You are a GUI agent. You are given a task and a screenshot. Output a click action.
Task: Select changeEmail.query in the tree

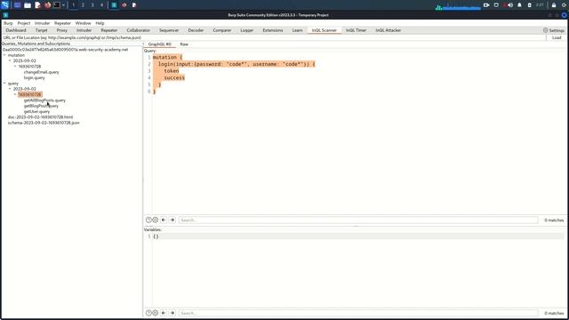pyautogui.click(x=42, y=72)
